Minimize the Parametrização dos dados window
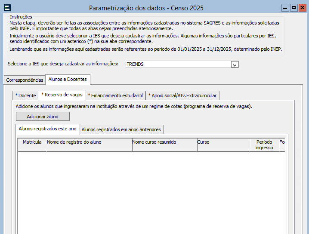 click(285, 8)
